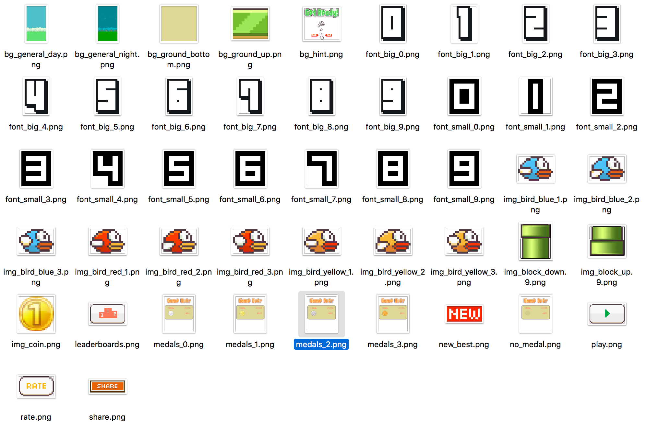Click the bg_hint.png filename text

pos(321,54)
